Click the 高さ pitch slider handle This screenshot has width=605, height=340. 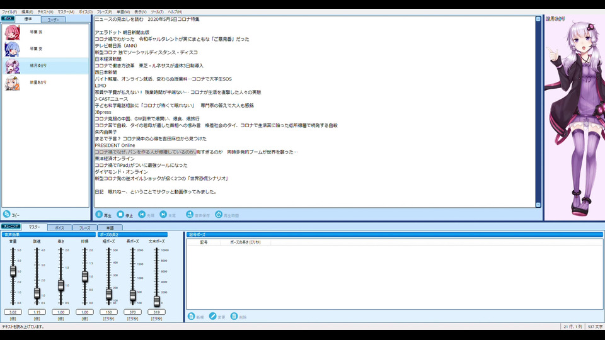click(61, 285)
